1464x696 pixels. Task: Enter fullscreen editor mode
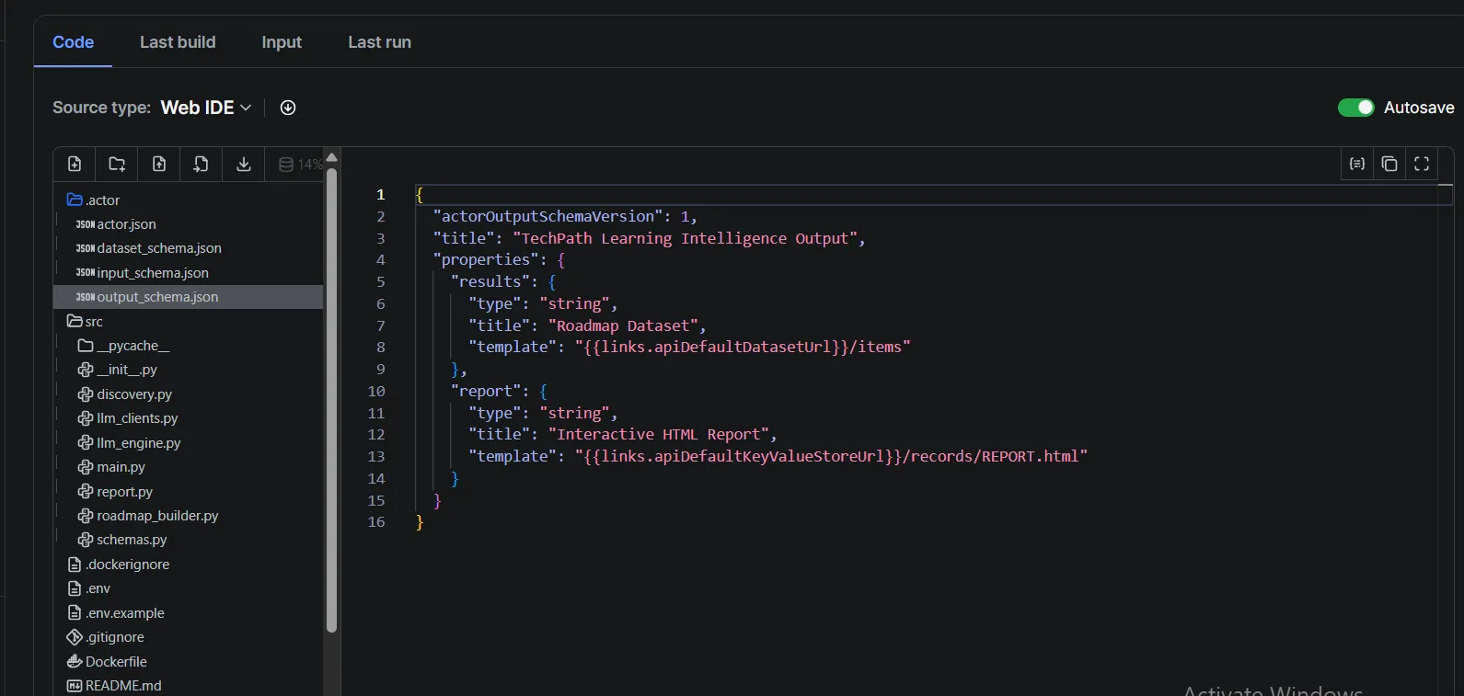click(x=1422, y=164)
